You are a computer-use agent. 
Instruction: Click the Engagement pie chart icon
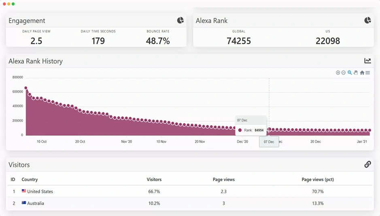tap(180, 20)
